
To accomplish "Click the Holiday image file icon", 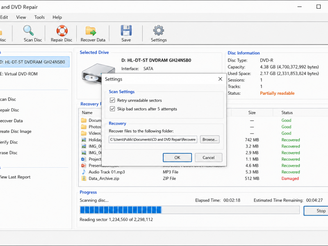I will point(84,140).
